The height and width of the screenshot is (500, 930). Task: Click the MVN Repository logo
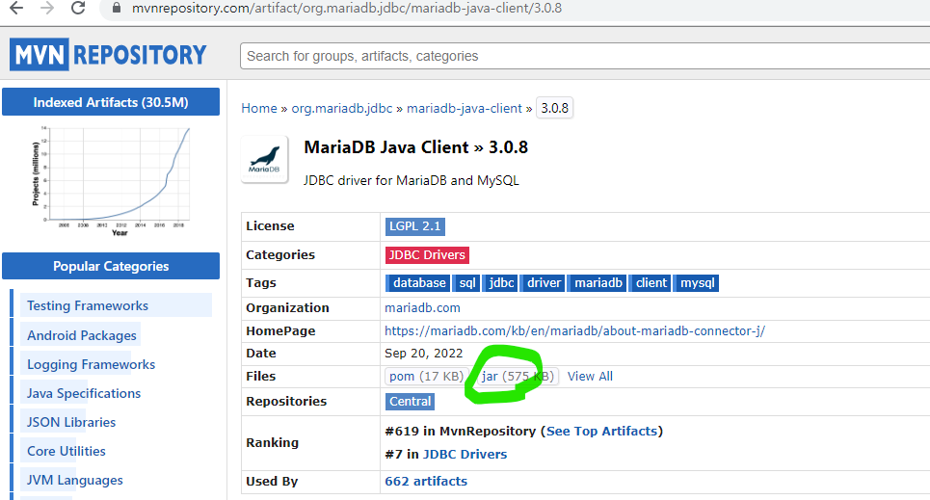click(108, 55)
